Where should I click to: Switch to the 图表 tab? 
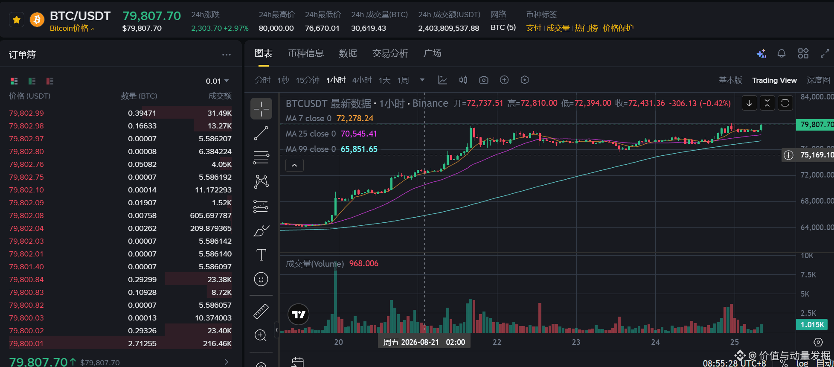[264, 53]
